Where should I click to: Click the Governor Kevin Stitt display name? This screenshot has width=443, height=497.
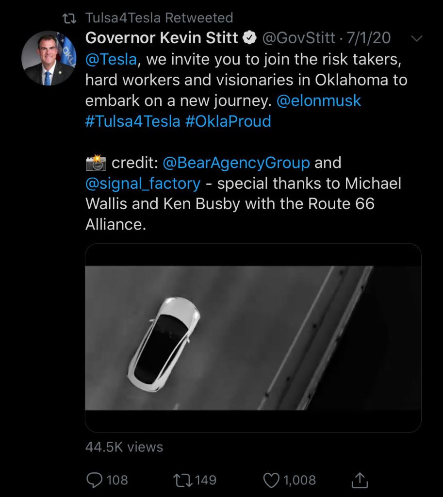click(x=162, y=38)
